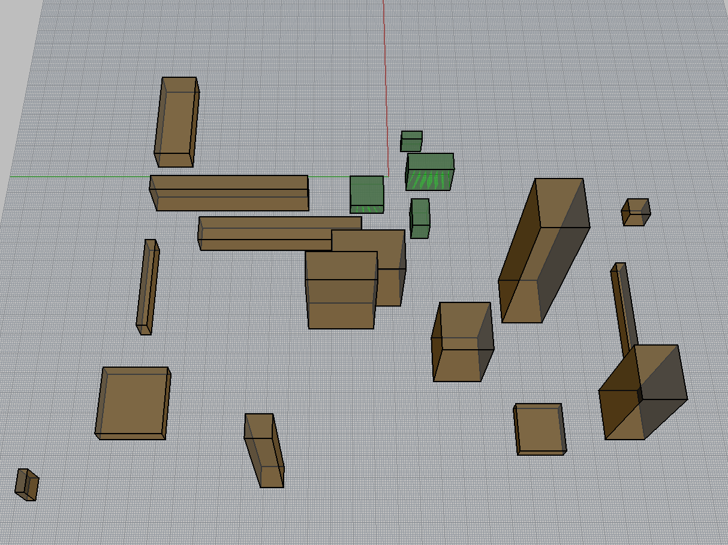The height and width of the screenshot is (545, 728).
Task: Select the slanted brown box at bottom center
Action: point(264,450)
